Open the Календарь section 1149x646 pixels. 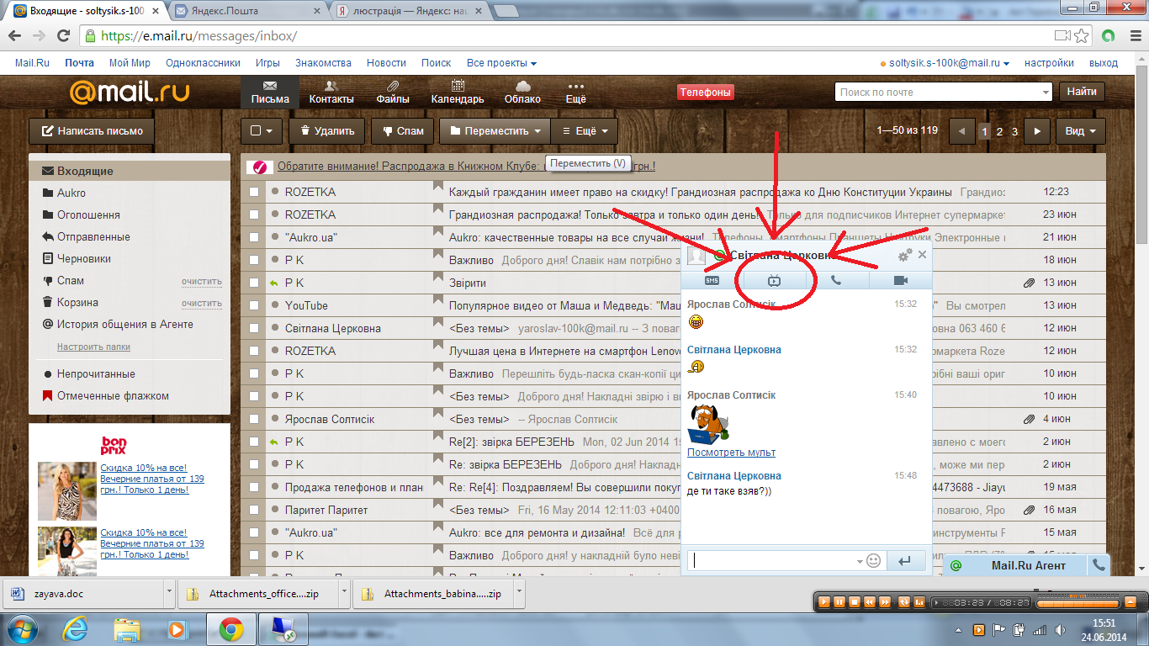[458, 93]
